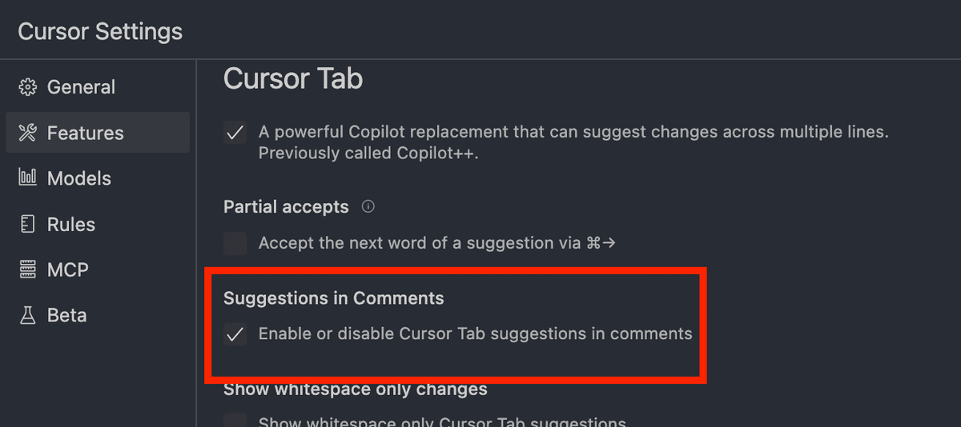Click the bar chart icon for Models
Image resolution: width=961 pixels, height=427 pixels.
pos(28,178)
